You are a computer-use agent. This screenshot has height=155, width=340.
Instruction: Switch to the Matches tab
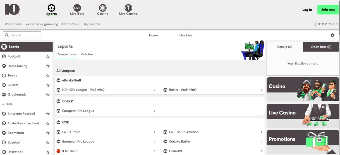click(x=87, y=54)
